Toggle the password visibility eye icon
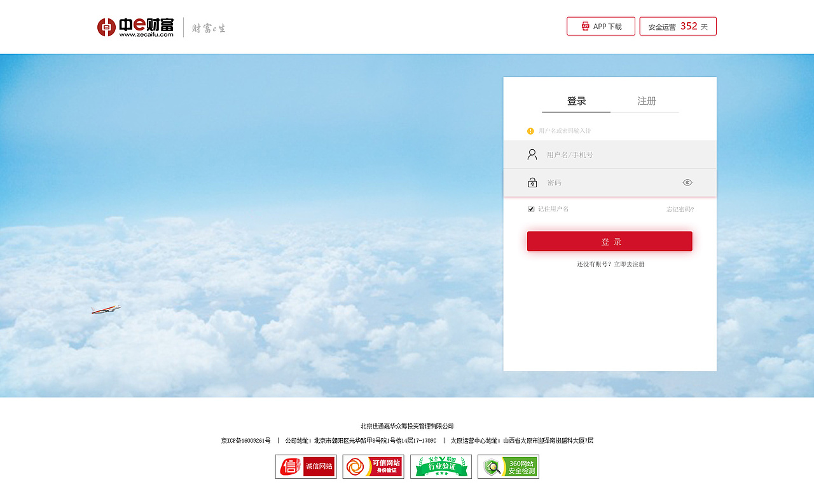Image resolution: width=814 pixels, height=501 pixels. [687, 182]
